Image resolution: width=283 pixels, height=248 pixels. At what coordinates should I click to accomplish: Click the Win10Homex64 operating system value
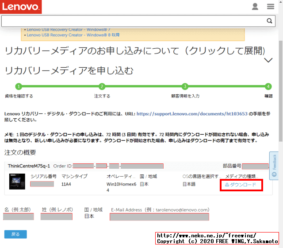[x=121, y=187]
